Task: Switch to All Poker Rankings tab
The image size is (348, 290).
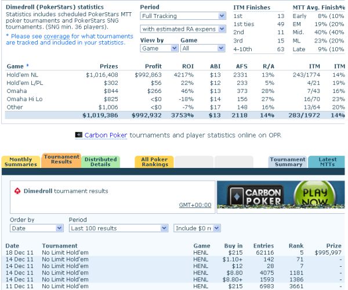Action: [x=154, y=162]
